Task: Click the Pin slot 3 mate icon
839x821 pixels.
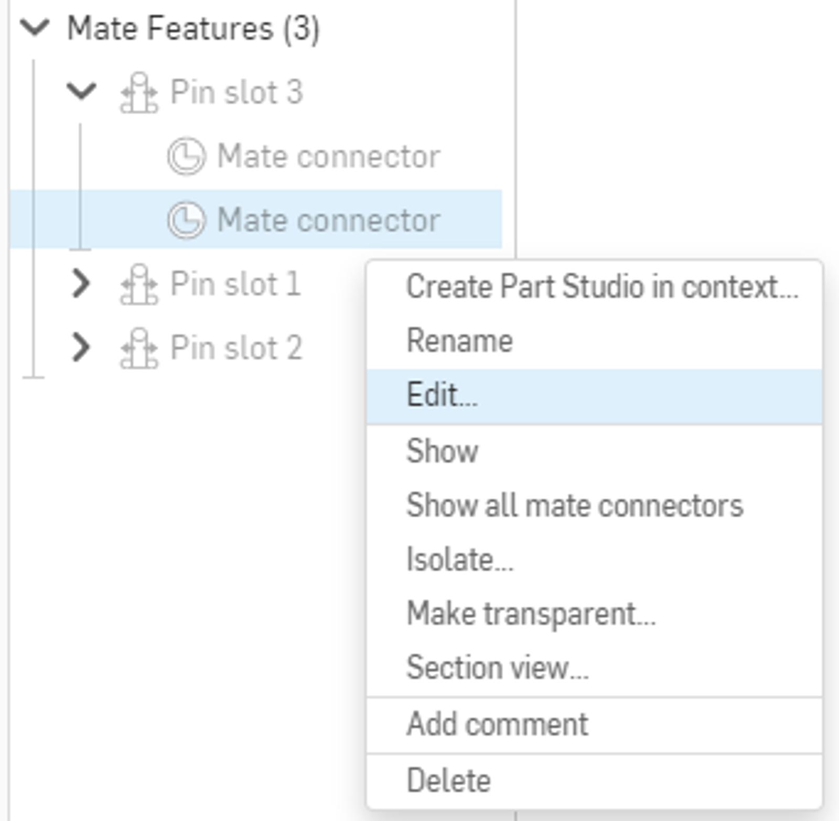Action: click(139, 93)
